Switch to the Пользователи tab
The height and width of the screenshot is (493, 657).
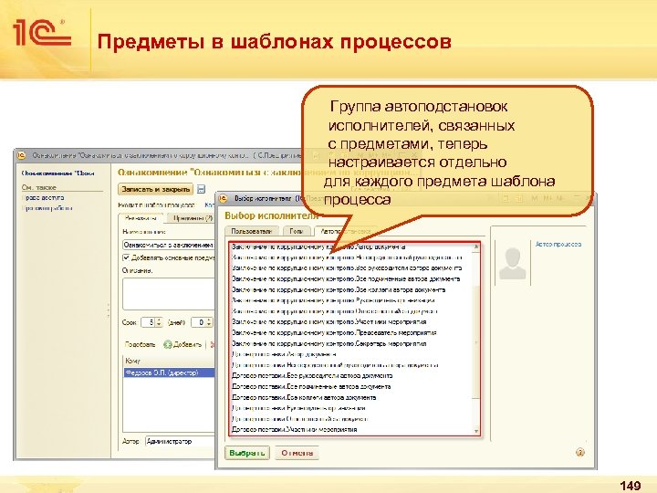pos(252,231)
